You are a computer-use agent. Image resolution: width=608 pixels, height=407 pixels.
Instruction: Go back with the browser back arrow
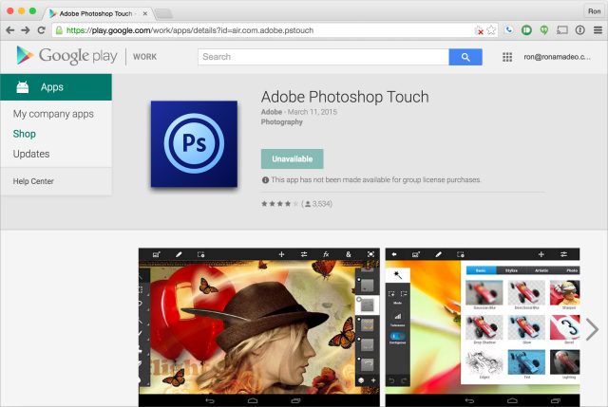pyautogui.click(x=10, y=30)
